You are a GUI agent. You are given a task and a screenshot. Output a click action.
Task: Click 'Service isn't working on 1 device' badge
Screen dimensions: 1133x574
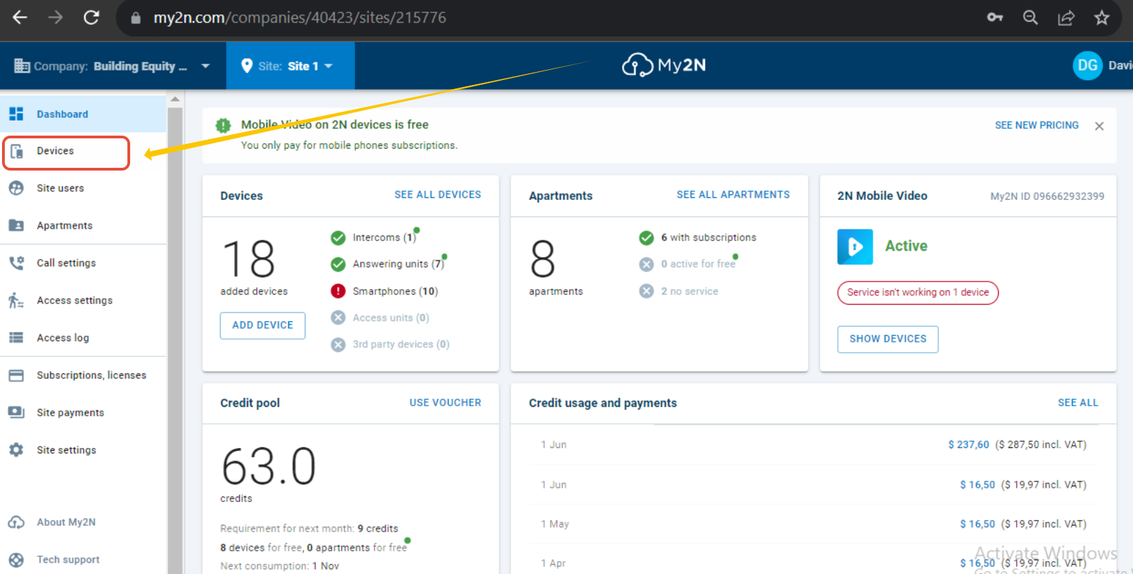pos(918,292)
